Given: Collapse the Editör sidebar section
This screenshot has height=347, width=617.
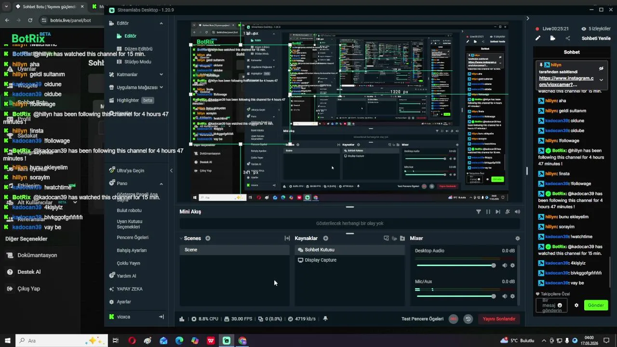Looking at the screenshot, I should coord(161,23).
